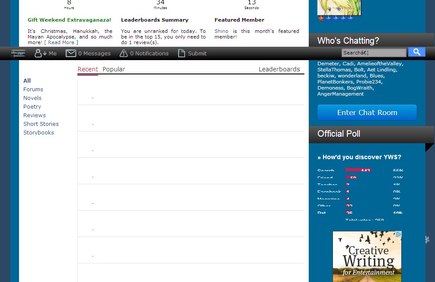The height and width of the screenshot is (282, 435).
Task: Open the Me user profile menu
Action: (x=45, y=53)
